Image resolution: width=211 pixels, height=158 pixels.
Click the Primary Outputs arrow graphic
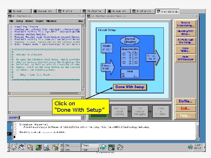(x=153, y=58)
